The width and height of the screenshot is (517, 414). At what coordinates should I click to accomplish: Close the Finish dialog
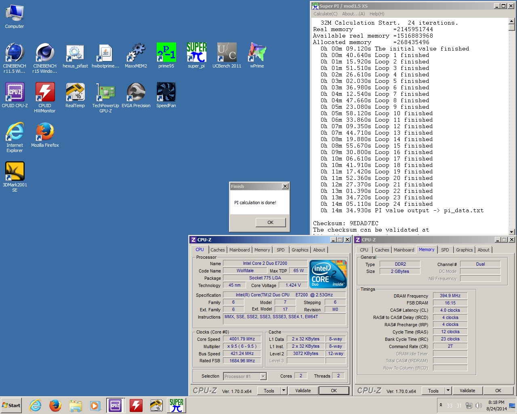tap(285, 186)
